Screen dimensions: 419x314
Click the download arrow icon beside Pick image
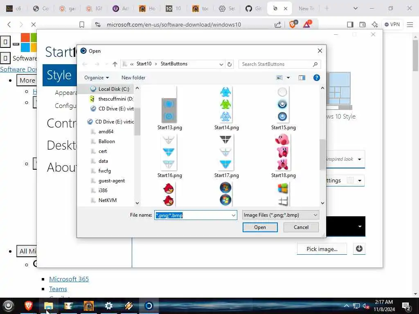click(x=359, y=249)
